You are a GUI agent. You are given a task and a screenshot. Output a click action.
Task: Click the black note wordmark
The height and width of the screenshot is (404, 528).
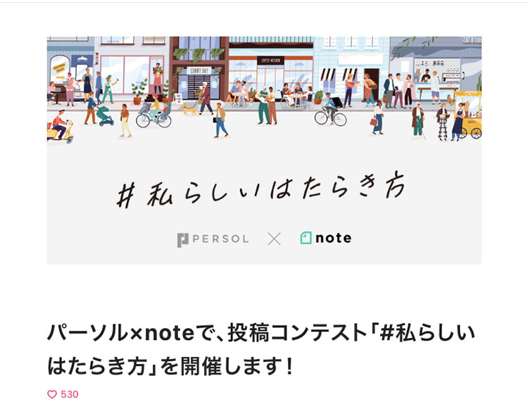[x=334, y=239]
